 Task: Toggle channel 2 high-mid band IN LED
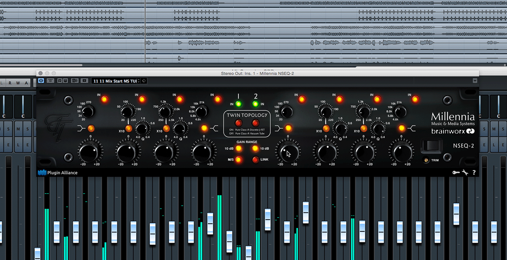click(378, 99)
